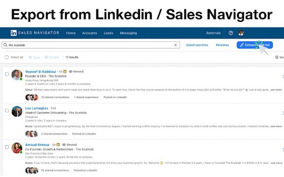Tick the Arnaud Renoux checkbox
This screenshot has width=284, height=177.
(x=7, y=147)
